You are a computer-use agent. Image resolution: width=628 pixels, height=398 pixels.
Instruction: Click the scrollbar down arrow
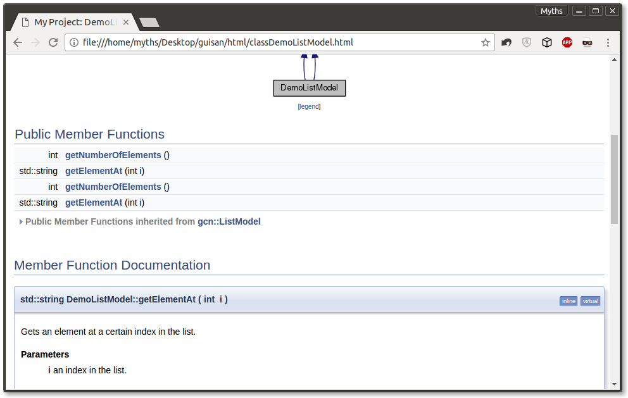pyautogui.click(x=614, y=384)
